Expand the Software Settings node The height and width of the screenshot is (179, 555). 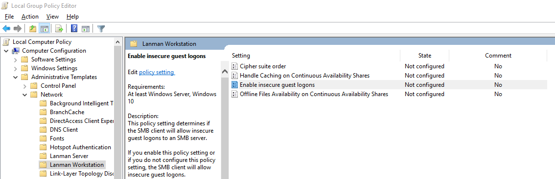click(x=16, y=60)
